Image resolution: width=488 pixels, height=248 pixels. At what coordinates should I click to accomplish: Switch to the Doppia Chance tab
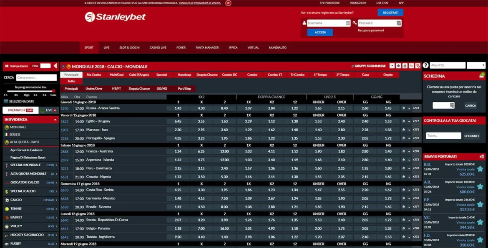[x=207, y=75]
